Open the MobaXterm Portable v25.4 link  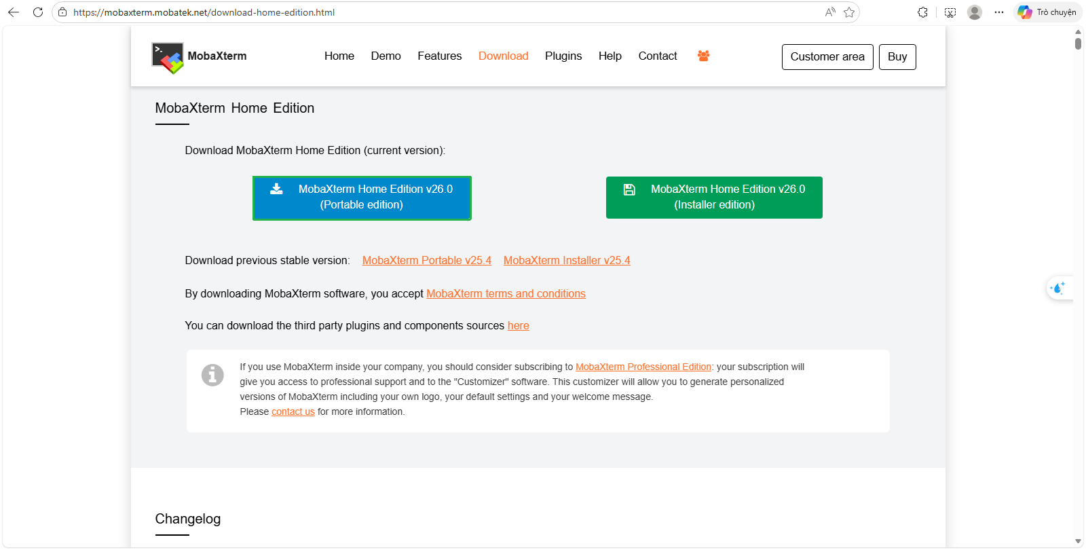(427, 260)
